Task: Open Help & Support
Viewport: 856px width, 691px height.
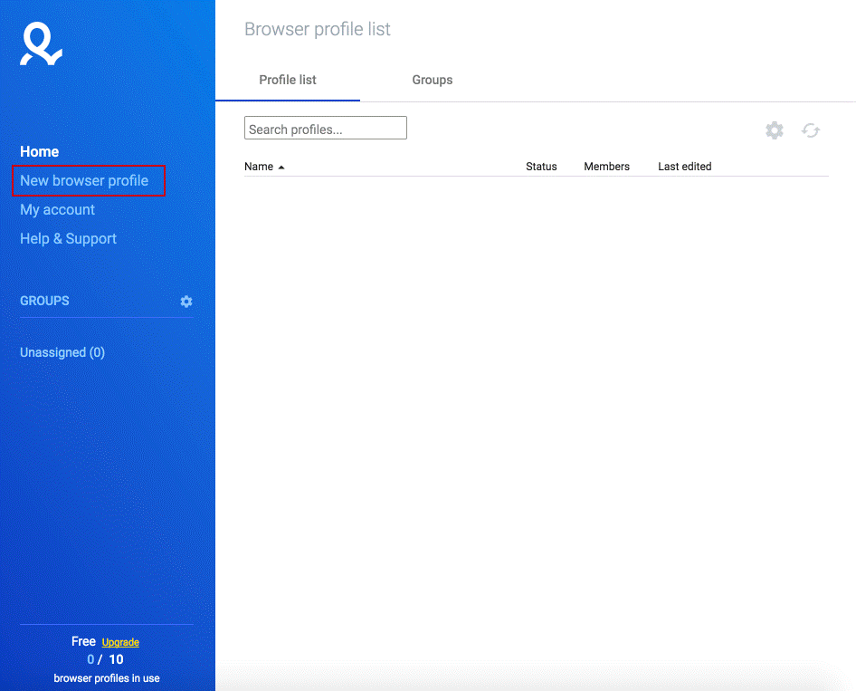Action: click(68, 239)
